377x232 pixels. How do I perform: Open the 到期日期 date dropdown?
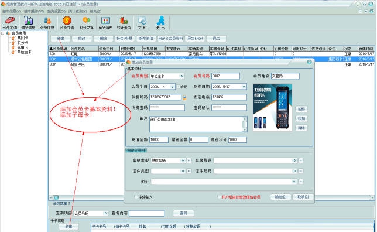click(244, 87)
